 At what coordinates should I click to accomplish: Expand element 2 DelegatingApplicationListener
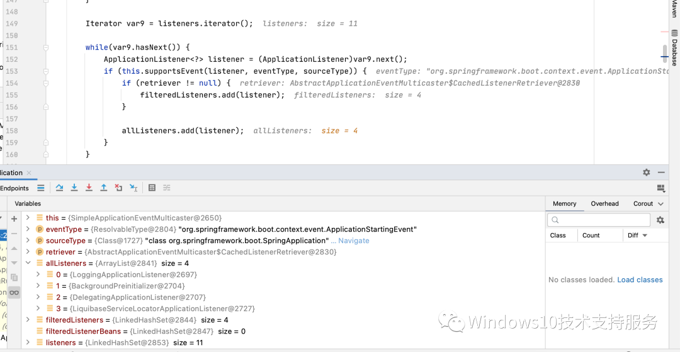click(x=38, y=297)
